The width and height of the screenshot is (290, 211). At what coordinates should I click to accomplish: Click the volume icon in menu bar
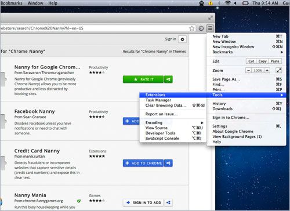tap(235, 3)
